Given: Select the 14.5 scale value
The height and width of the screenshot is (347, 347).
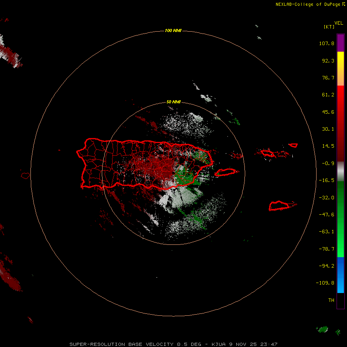Looking at the screenshot, I should click(328, 146).
